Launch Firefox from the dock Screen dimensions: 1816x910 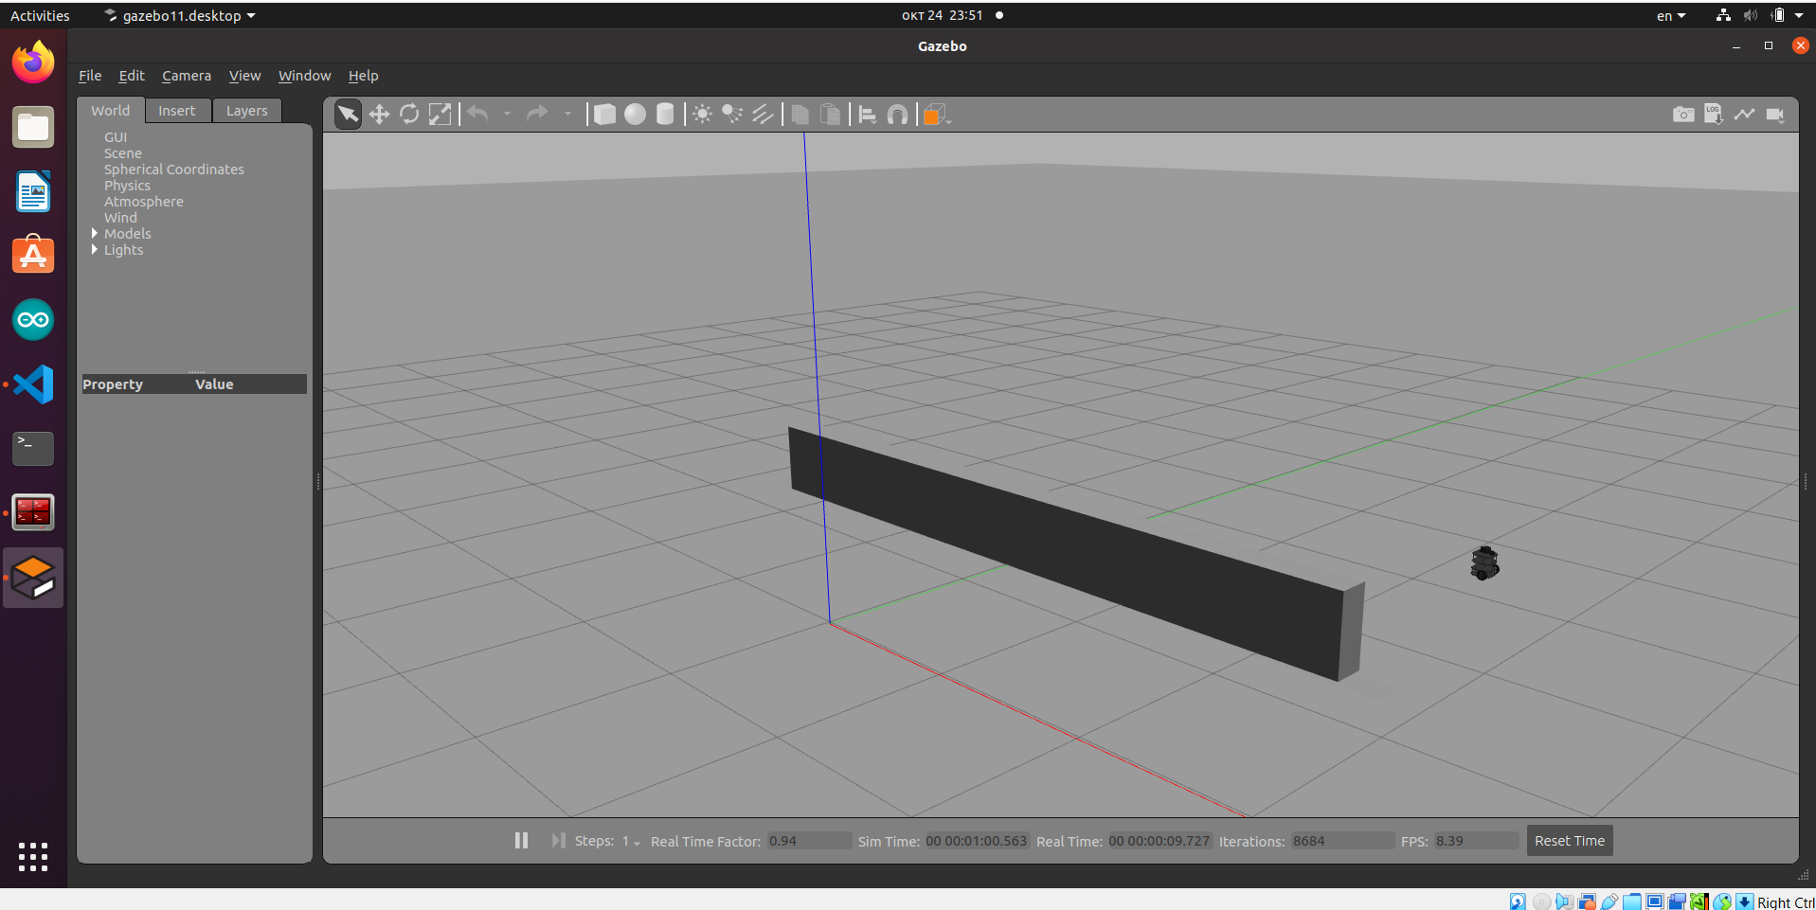pos(33,62)
